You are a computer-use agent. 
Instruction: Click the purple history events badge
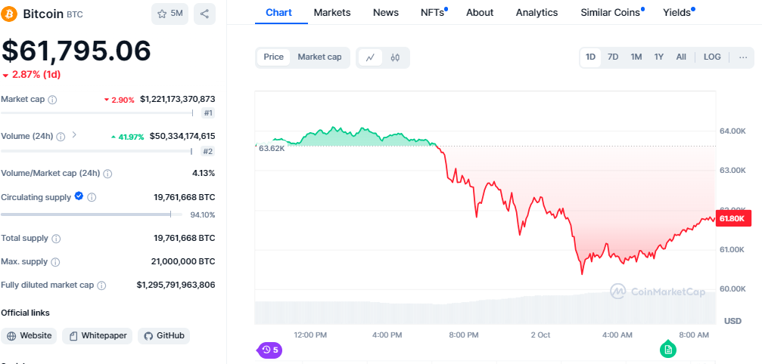click(270, 350)
